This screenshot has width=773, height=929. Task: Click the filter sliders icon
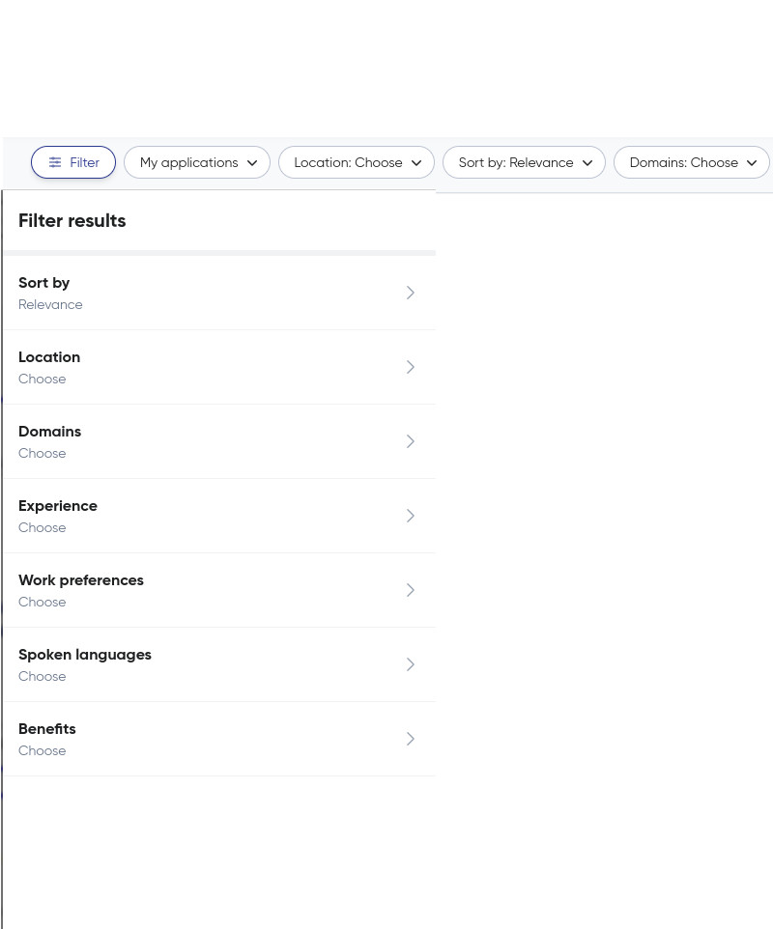[55, 162]
